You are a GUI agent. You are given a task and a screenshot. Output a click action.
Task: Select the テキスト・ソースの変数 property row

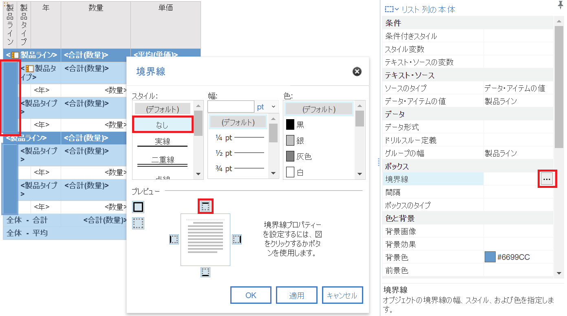468,62
